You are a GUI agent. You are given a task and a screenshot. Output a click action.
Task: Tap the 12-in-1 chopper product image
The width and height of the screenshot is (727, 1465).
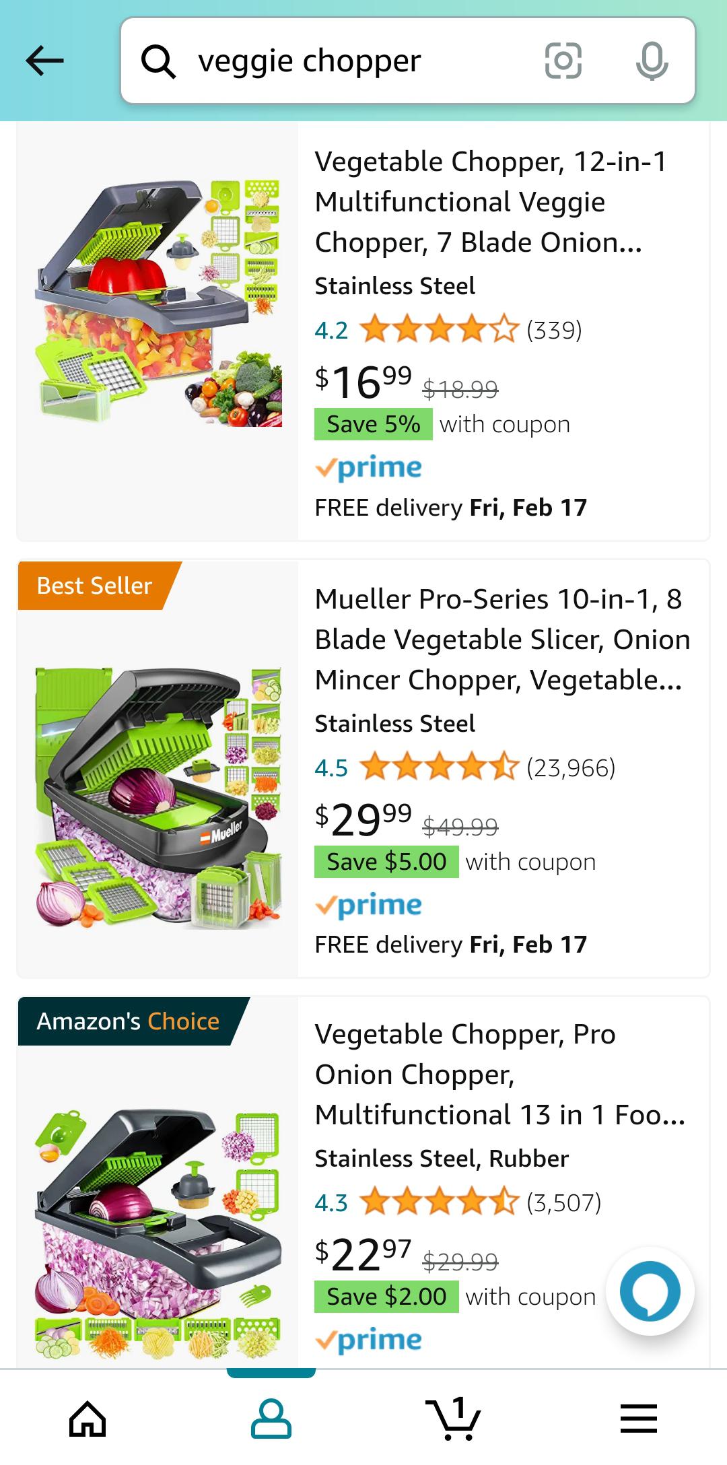[x=158, y=303]
